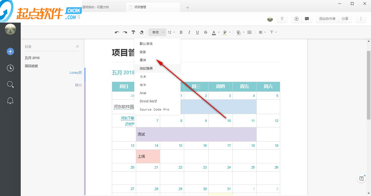Switch to the 项目管理 tab
This screenshot has height=196, width=371.
[x=153, y=7]
